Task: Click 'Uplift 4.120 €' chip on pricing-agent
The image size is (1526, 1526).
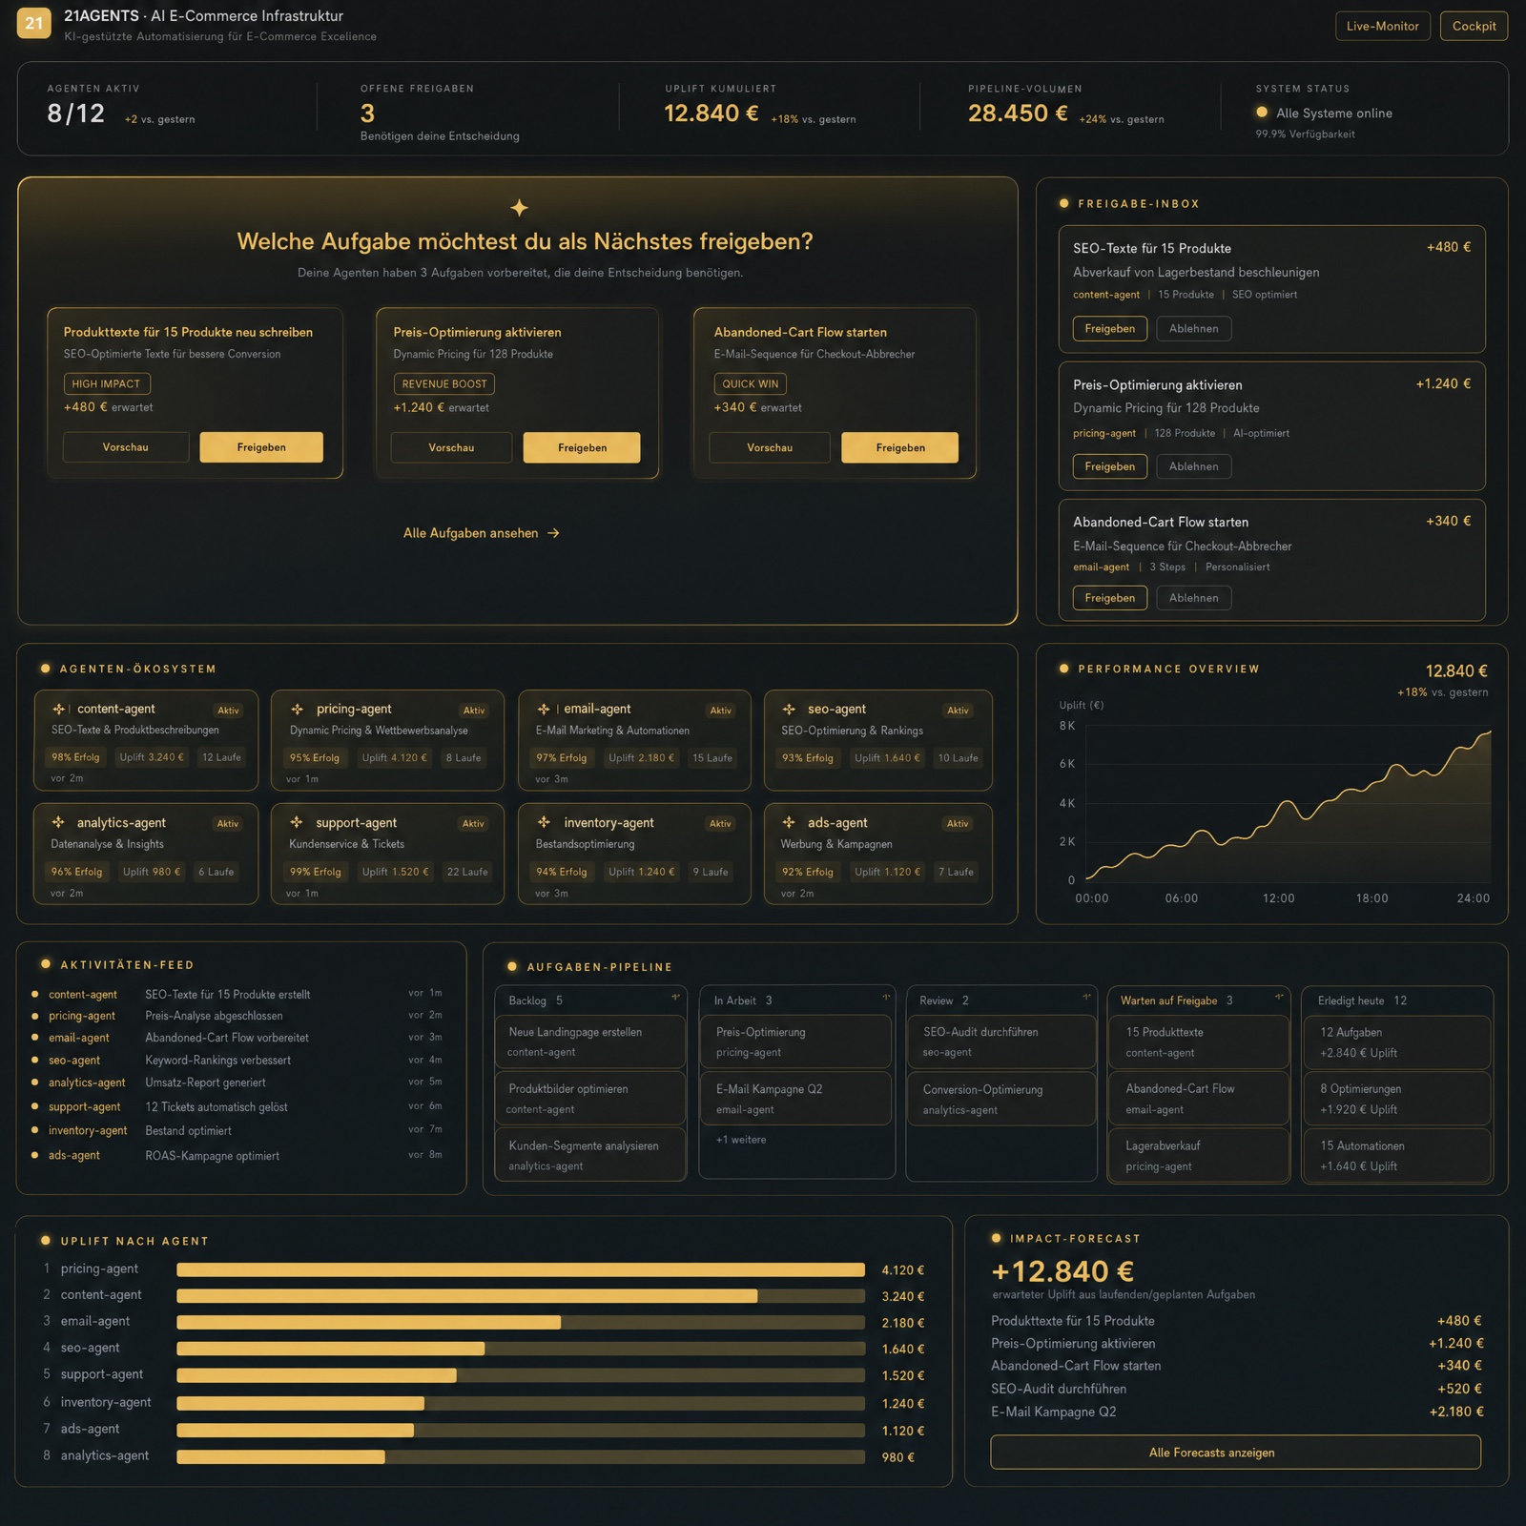Action: [x=396, y=758]
